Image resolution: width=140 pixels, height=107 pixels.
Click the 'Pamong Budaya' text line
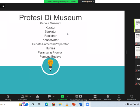50,57
